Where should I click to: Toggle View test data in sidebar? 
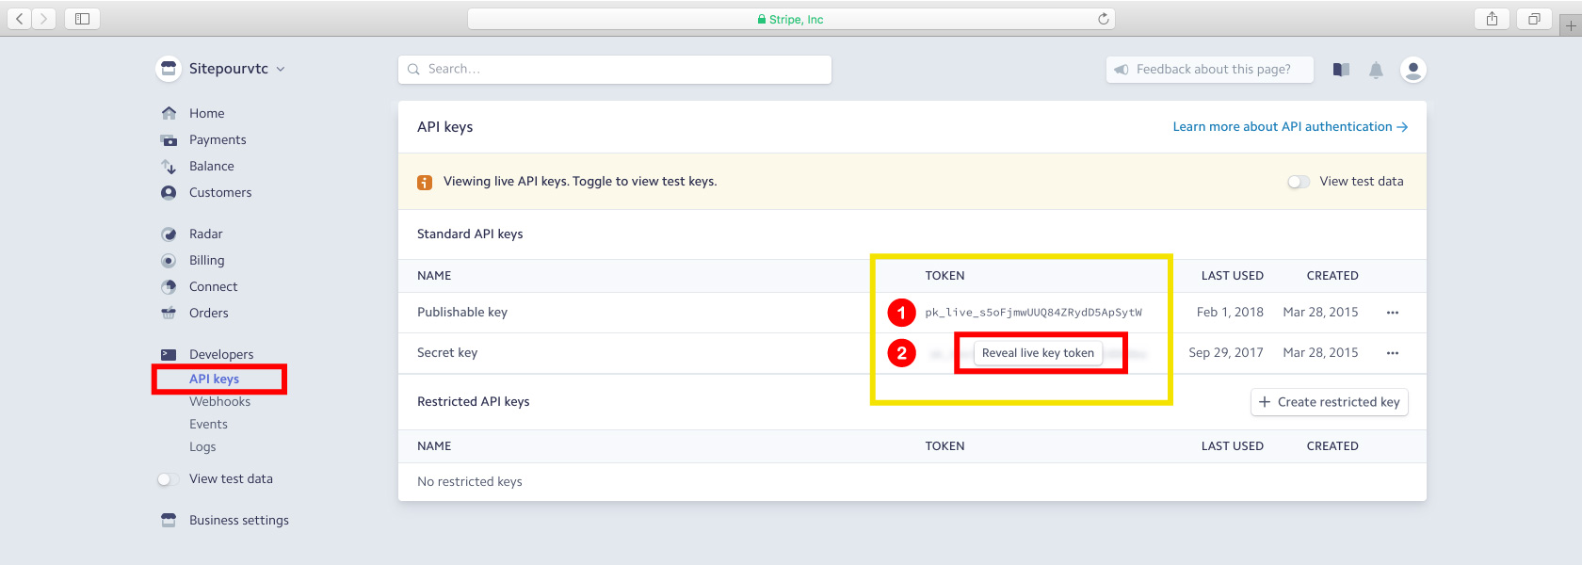click(x=168, y=479)
